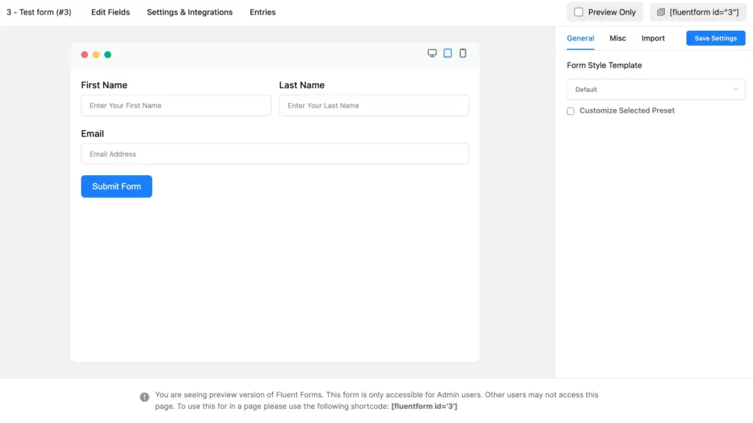Image resolution: width=753 pixels, height=423 pixels.
Task: Focus the Email Address input field
Action: 274,154
